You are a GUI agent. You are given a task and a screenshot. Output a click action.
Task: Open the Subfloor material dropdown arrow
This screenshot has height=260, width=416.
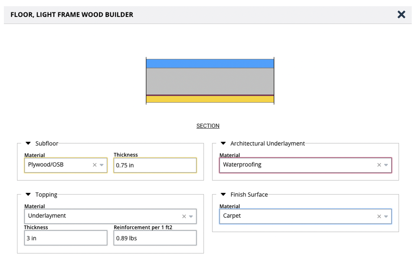(102, 165)
